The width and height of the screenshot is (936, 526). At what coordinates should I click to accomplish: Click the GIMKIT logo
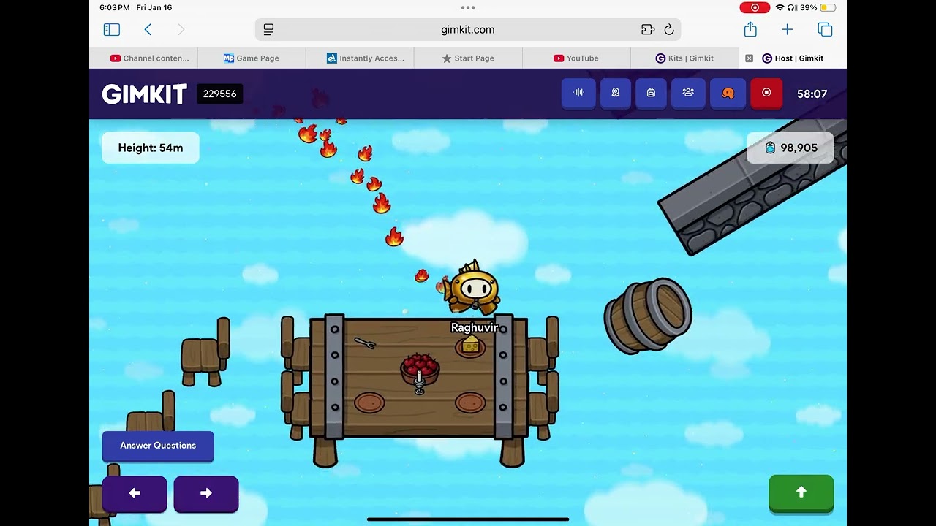pos(145,94)
